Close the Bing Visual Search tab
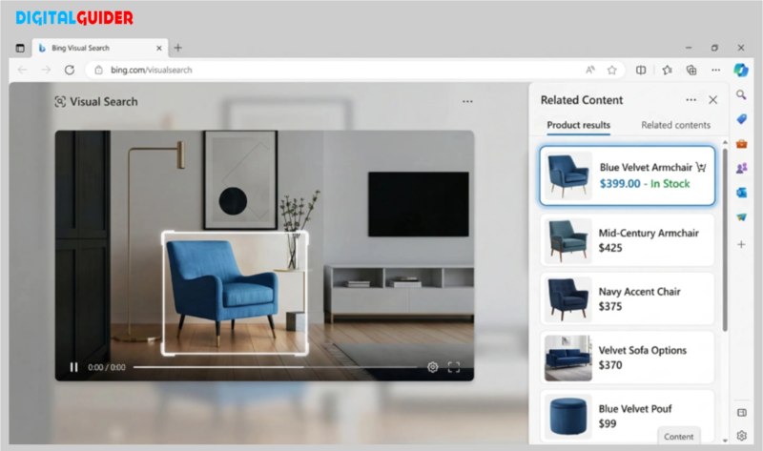 (159, 48)
